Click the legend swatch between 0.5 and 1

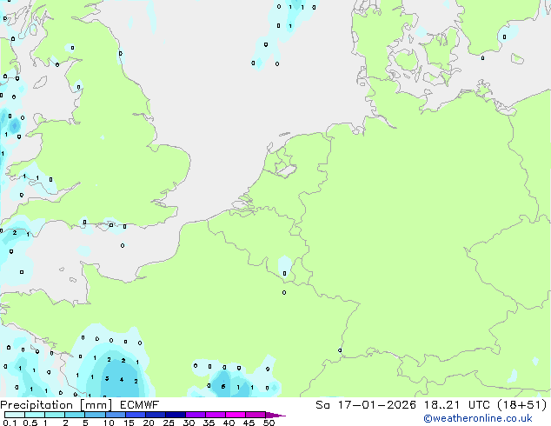pos(35,415)
